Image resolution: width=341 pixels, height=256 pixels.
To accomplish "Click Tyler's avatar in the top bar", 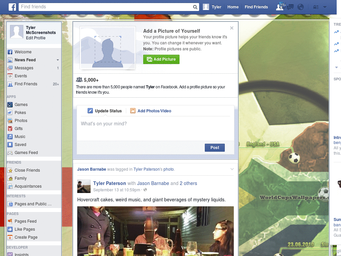I will coord(206,7).
